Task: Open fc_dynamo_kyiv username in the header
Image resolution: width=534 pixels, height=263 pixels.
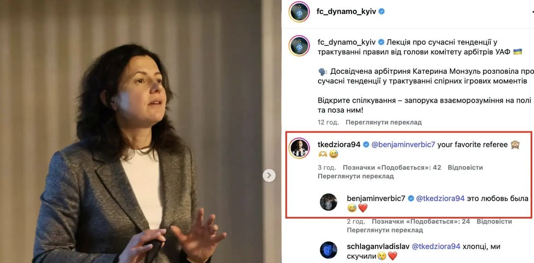Action: 346,12
